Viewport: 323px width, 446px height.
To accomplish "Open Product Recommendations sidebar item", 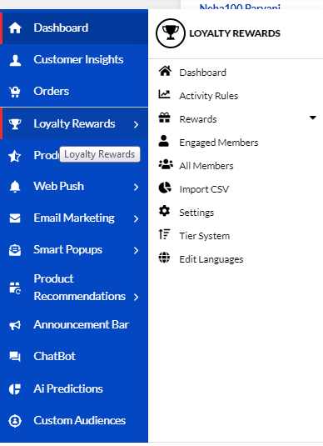I will click(74, 288).
